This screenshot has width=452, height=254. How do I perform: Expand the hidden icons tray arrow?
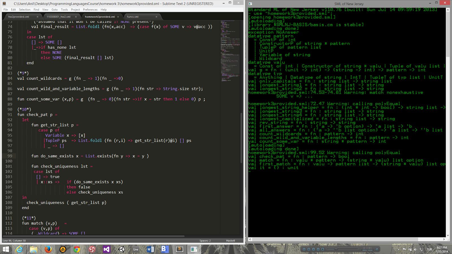(x=399, y=249)
